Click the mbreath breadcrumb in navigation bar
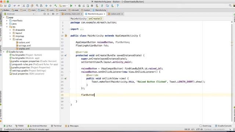The width and height of the screenshot is (235, 132). [x=74, y=10]
